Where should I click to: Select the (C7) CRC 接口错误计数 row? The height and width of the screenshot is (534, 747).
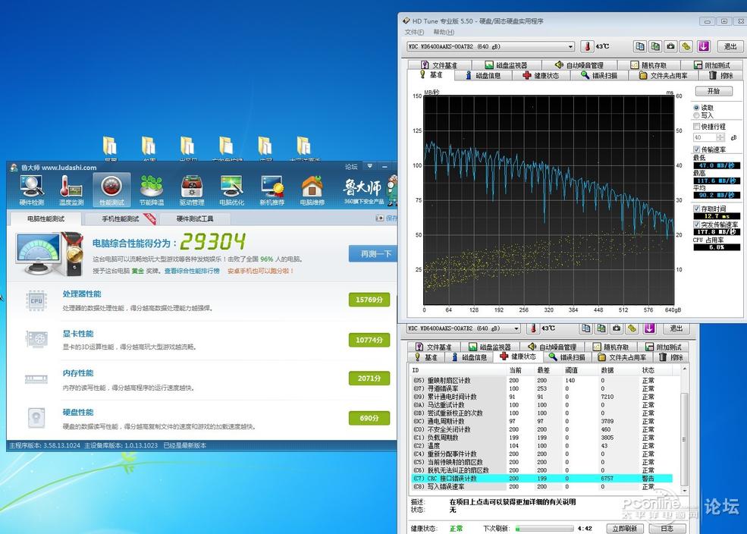click(x=541, y=479)
